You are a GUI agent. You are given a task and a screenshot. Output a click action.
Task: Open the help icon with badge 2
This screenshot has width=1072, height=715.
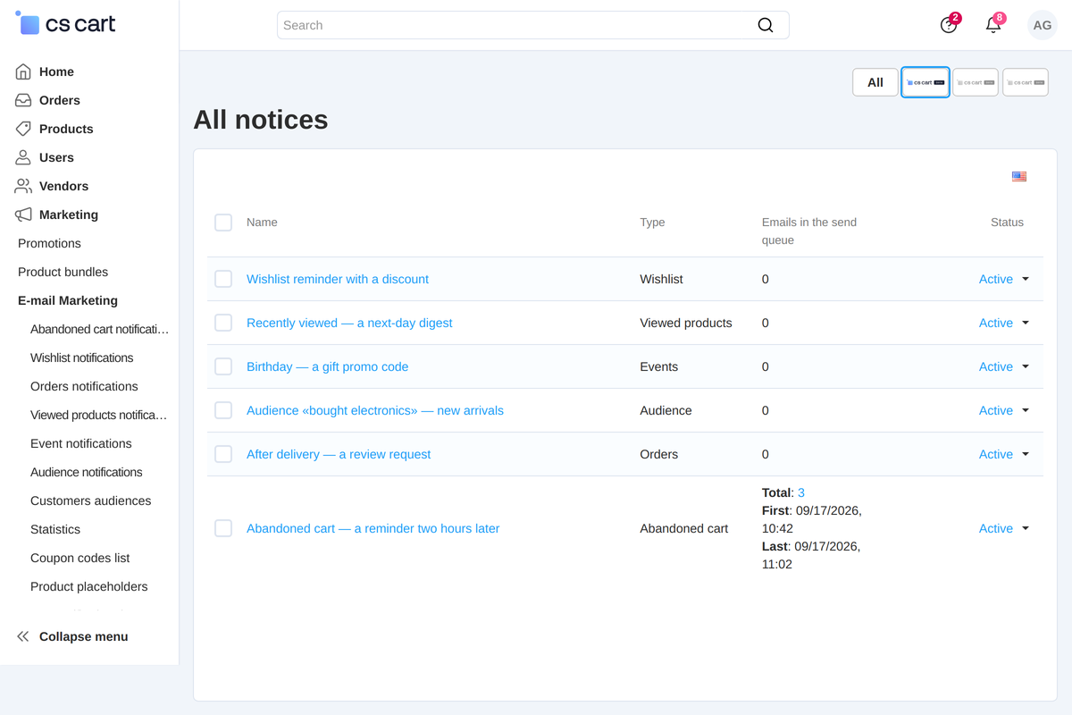[x=949, y=25]
